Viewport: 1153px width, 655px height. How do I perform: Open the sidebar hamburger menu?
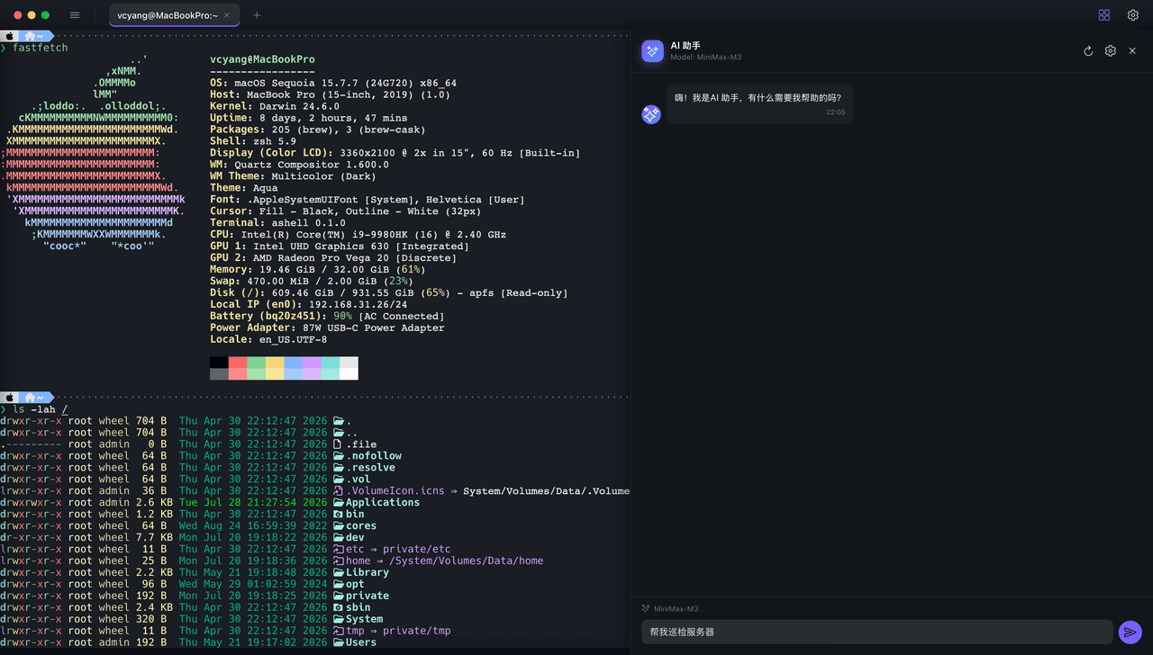tap(75, 15)
